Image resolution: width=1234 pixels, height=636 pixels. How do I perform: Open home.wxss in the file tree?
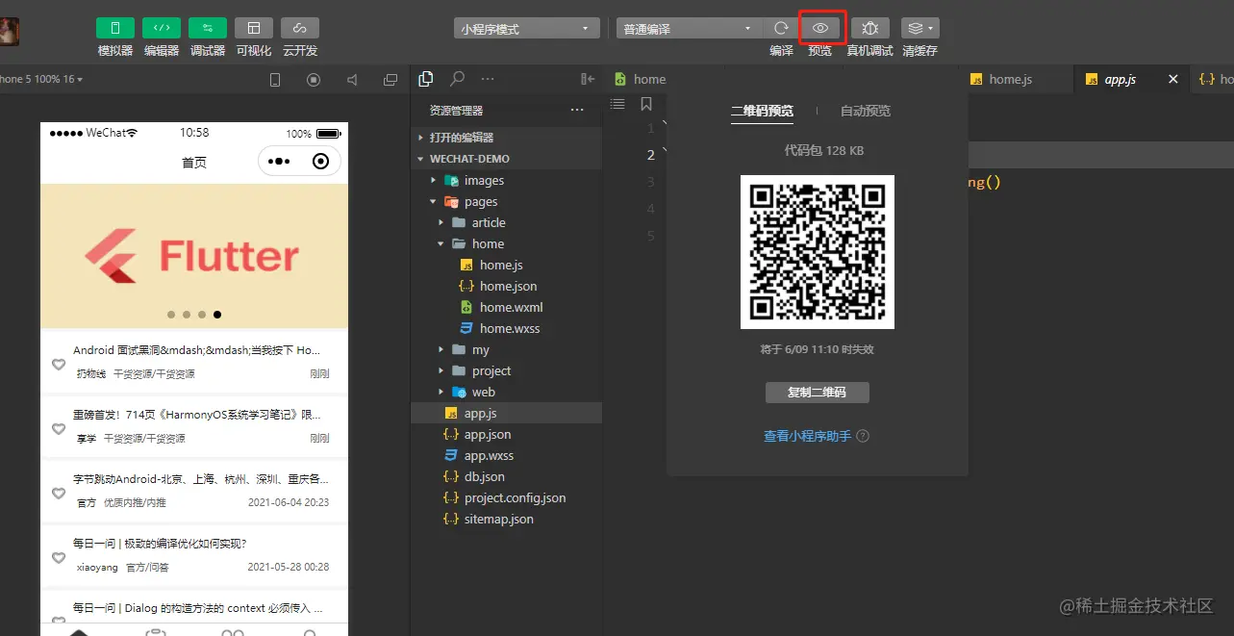tap(506, 328)
